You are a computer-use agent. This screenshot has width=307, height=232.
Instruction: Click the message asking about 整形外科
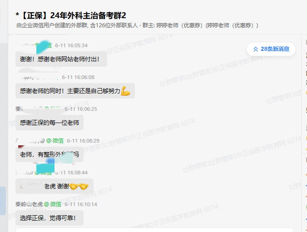[50, 154]
